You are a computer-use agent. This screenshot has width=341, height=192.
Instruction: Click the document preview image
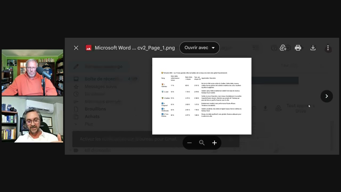pos(202,96)
